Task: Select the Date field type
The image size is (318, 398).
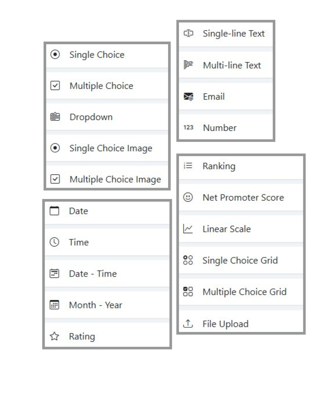Action: coord(78,211)
